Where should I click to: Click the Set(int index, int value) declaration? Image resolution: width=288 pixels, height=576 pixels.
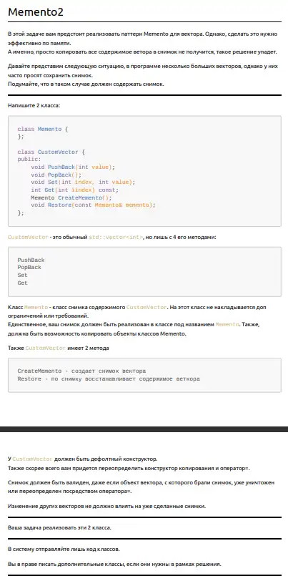click(x=84, y=182)
